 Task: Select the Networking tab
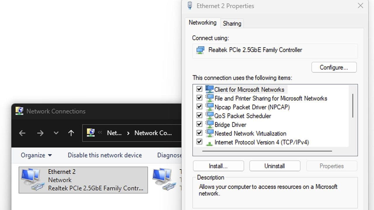point(202,23)
